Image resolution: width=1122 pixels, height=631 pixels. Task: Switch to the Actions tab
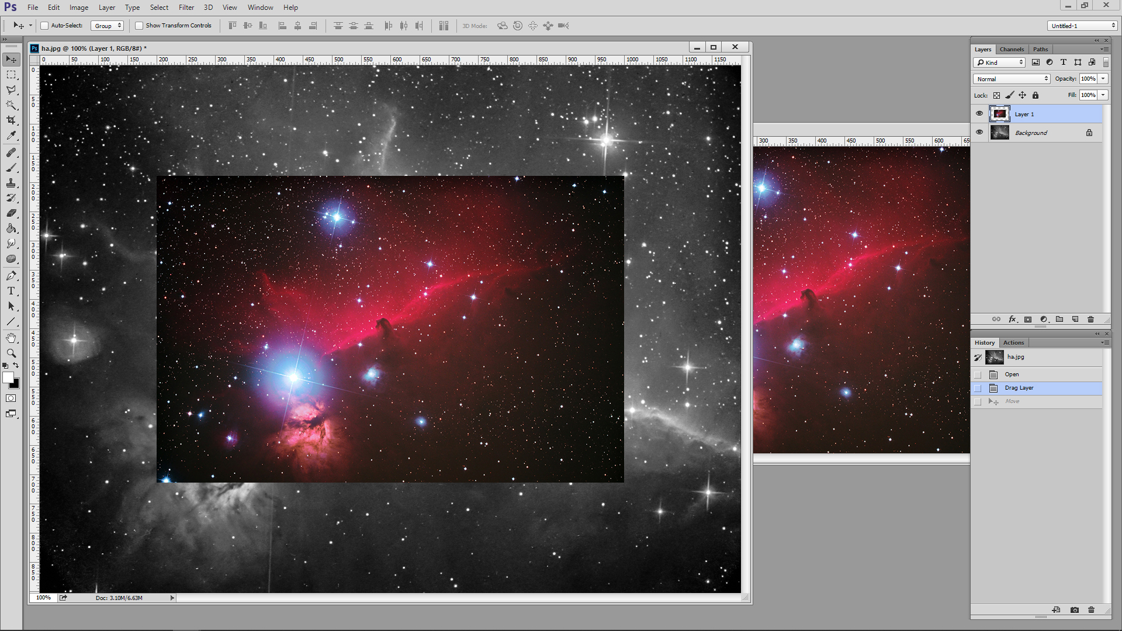1013,342
